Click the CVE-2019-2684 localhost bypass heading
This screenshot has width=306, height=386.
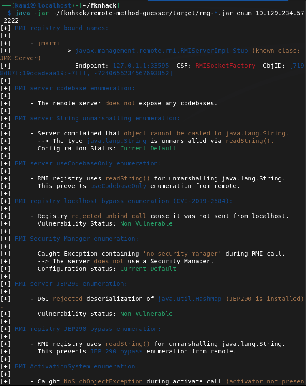[124, 201]
